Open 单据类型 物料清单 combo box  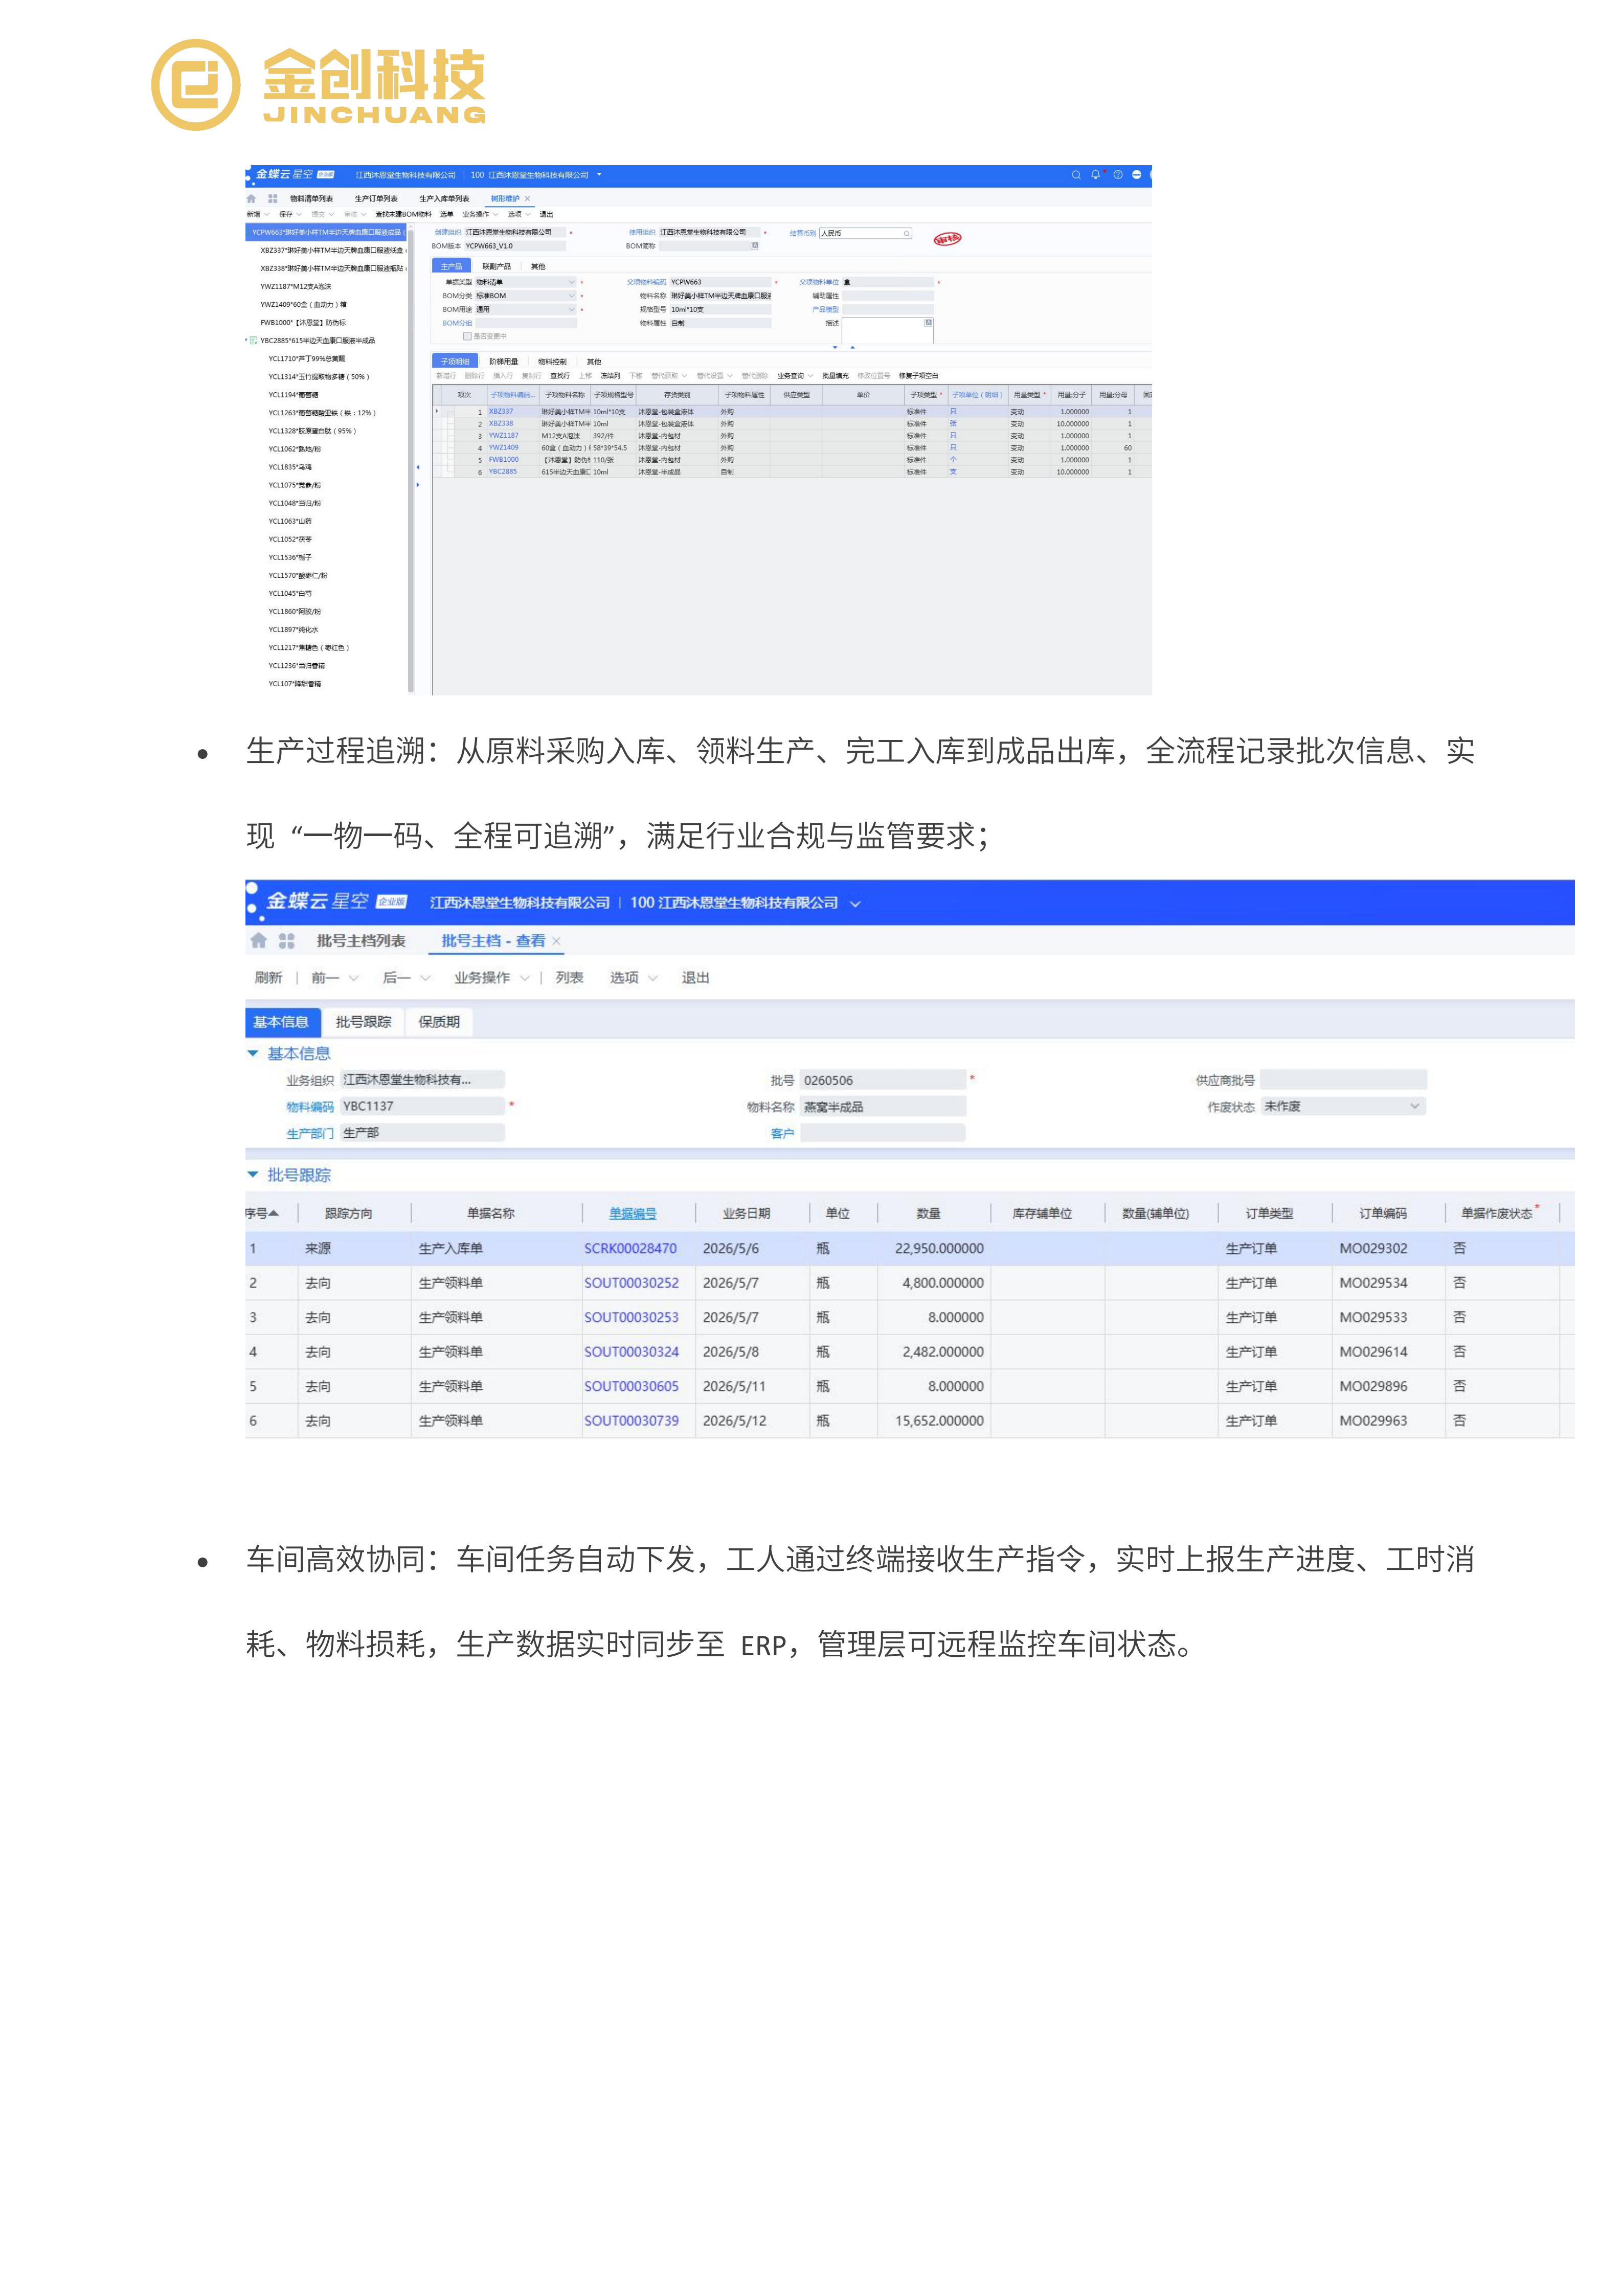[525, 283]
